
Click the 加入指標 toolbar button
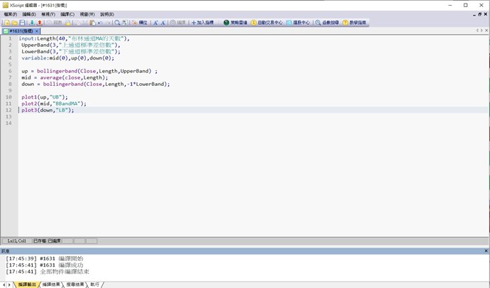coord(202,23)
